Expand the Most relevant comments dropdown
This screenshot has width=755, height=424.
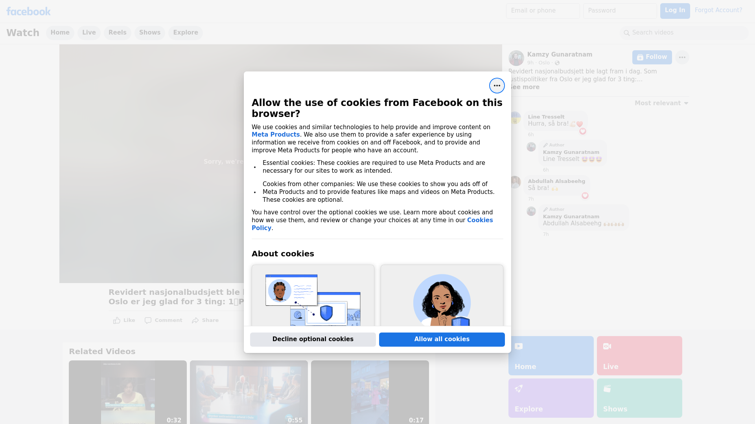[661, 103]
